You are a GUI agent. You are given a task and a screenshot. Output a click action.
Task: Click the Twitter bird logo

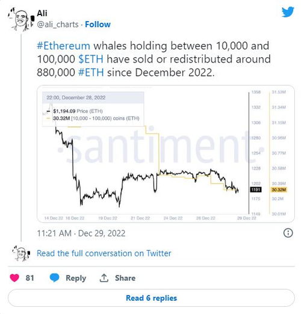(288, 12)
